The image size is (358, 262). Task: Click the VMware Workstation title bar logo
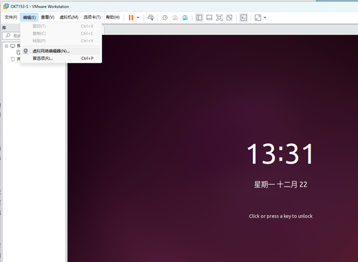6,7
